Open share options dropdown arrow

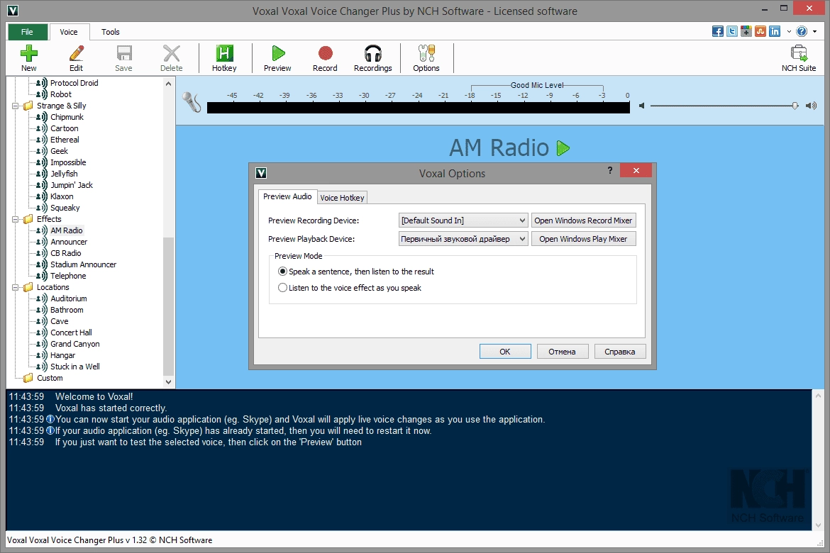click(789, 31)
